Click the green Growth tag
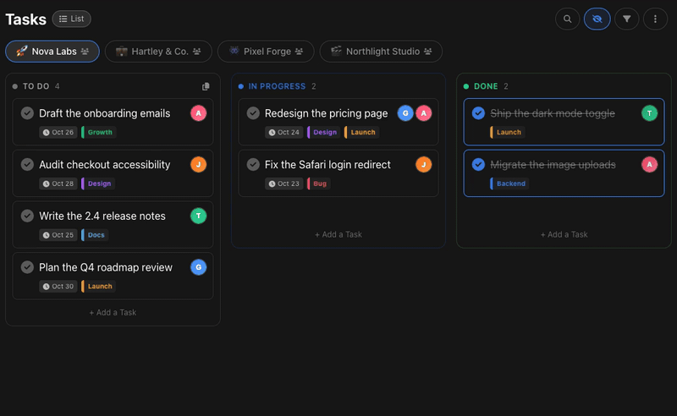The width and height of the screenshot is (677, 416). [98, 132]
